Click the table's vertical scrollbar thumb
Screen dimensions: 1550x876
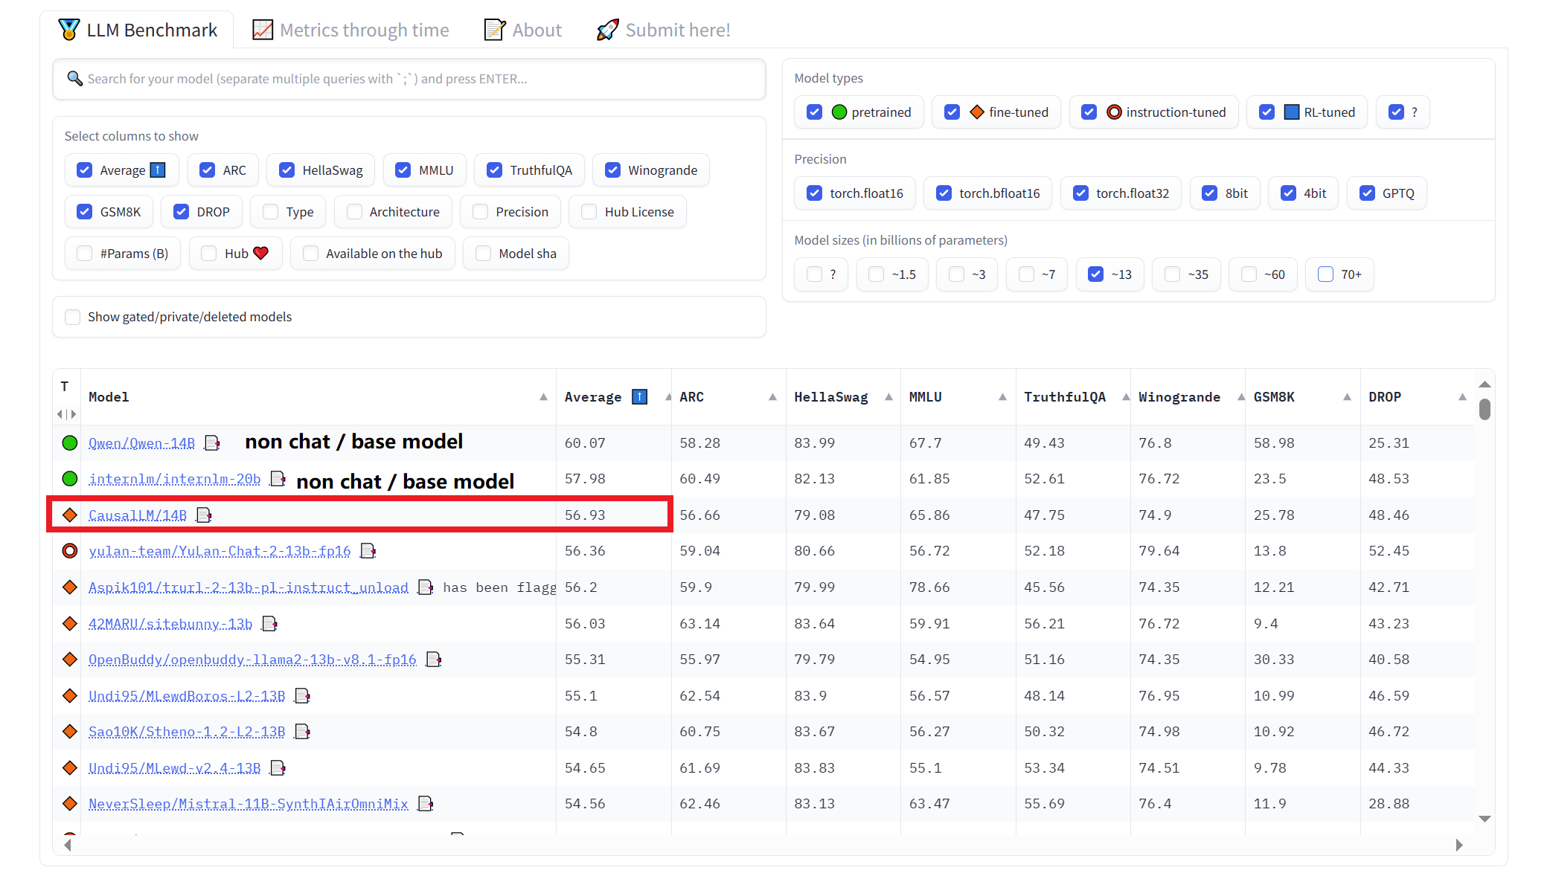[x=1485, y=409]
